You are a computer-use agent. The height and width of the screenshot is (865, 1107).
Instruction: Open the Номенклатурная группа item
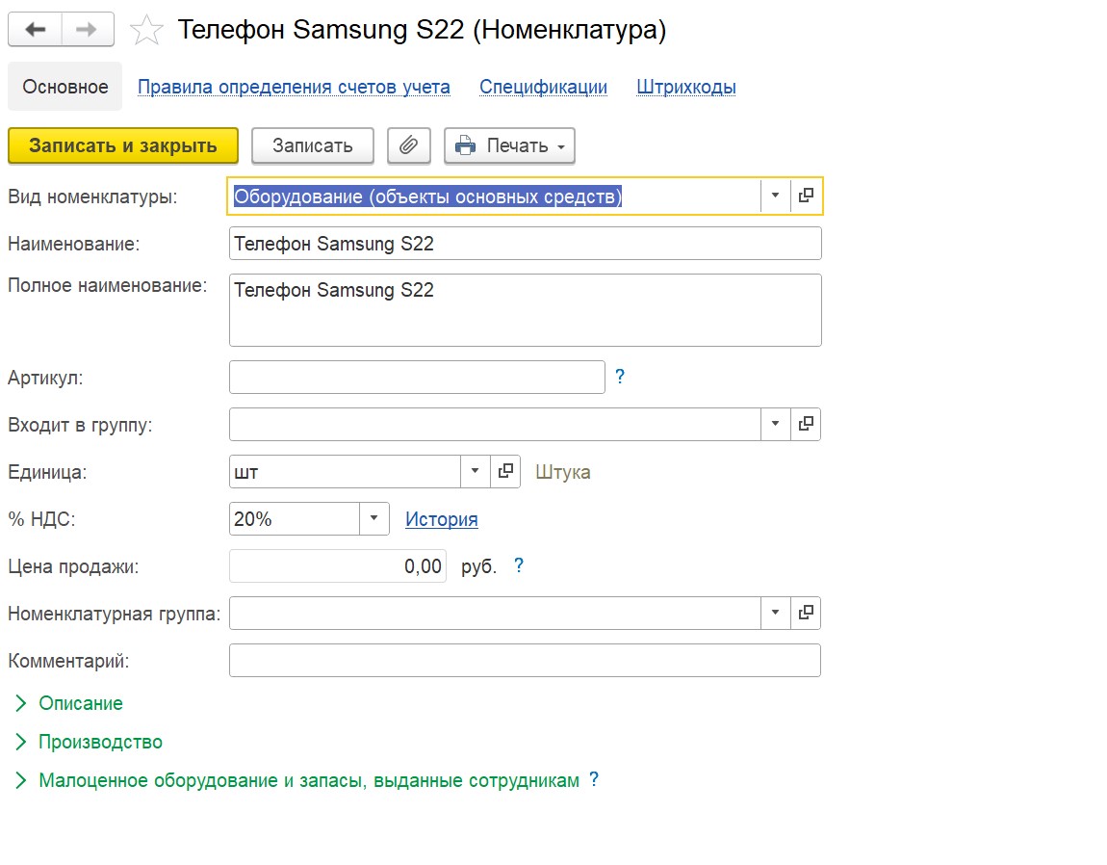tap(806, 613)
